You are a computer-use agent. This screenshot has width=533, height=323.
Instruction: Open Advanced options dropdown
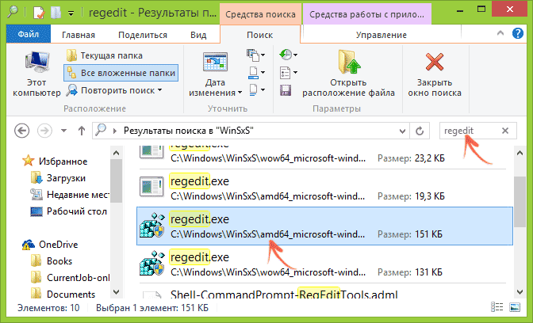pos(288,72)
